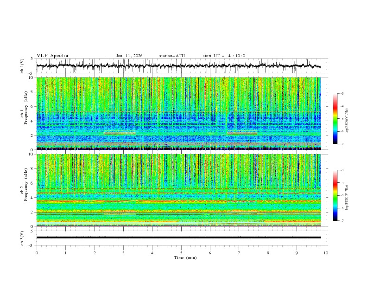Click the ch.3(V) axis label
The image size is (367, 284).
22,237
